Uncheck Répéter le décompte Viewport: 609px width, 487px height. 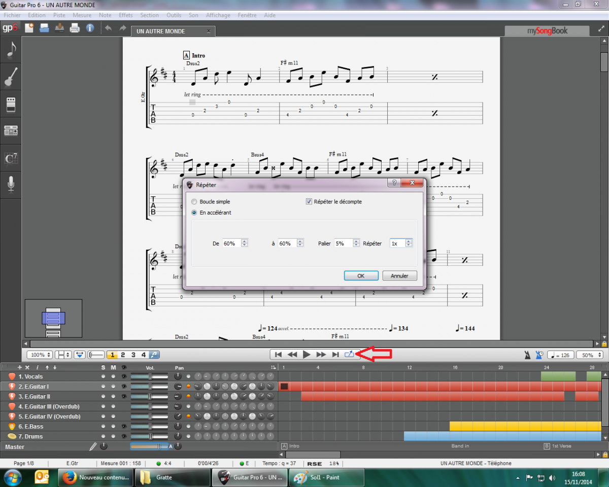(309, 202)
